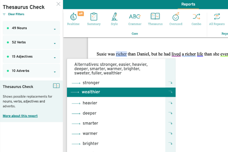Click the 49 Nouns filter label
This screenshot has height=152, width=228.
(x=19, y=28)
